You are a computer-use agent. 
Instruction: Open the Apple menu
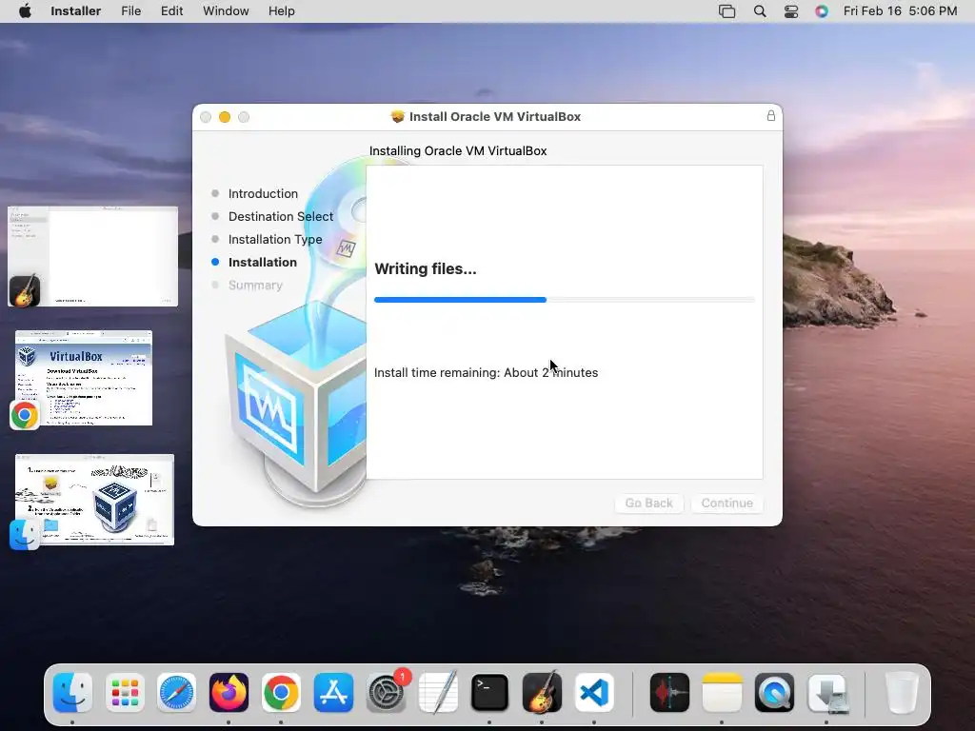[x=25, y=11]
